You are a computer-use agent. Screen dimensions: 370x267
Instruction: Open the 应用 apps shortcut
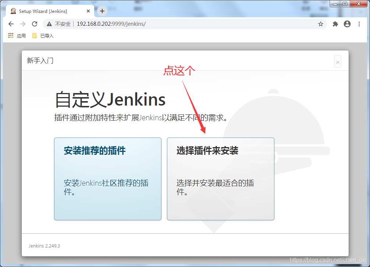pos(17,36)
